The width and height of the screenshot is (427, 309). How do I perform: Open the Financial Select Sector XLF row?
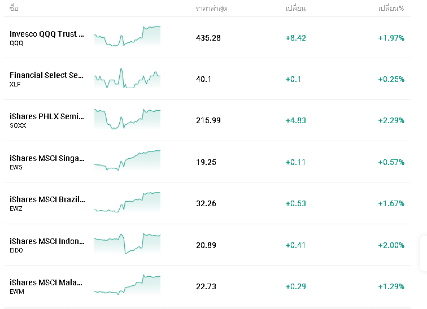point(47,75)
